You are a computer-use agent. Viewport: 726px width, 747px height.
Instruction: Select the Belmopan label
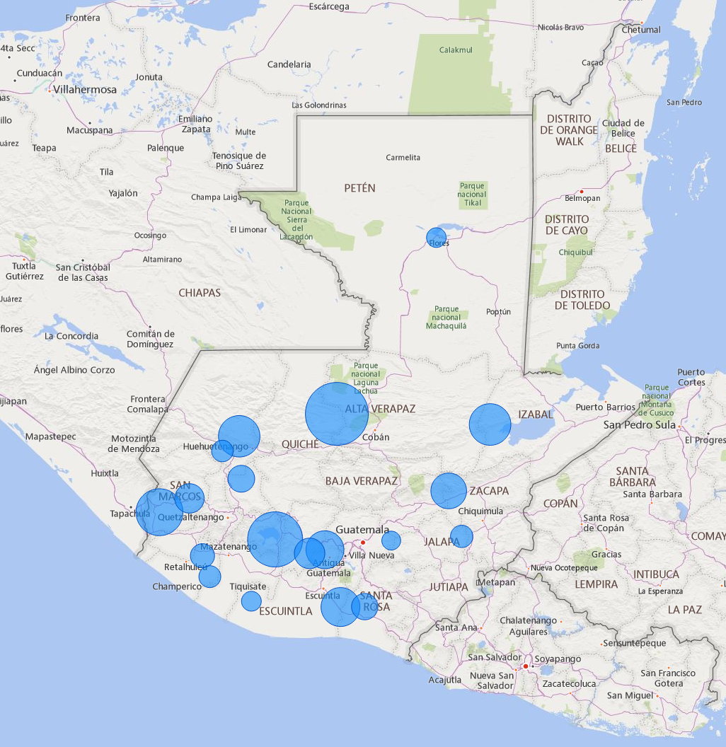(x=582, y=198)
